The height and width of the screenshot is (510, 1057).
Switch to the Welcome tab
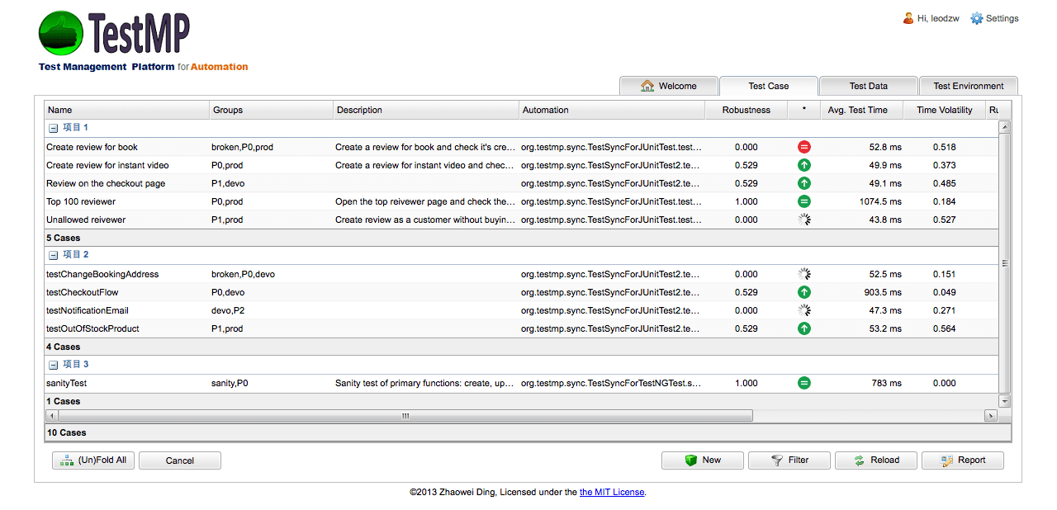pos(669,86)
